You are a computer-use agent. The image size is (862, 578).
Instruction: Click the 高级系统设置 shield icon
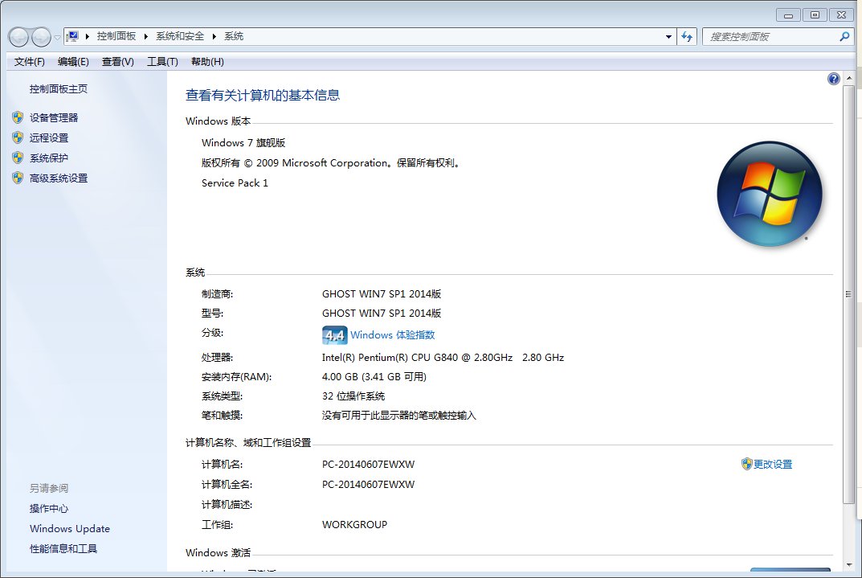click(19, 178)
